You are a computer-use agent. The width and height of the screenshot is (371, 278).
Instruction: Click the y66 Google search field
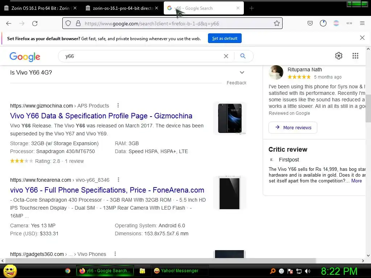pyautogui.click(x=142, y=56)
